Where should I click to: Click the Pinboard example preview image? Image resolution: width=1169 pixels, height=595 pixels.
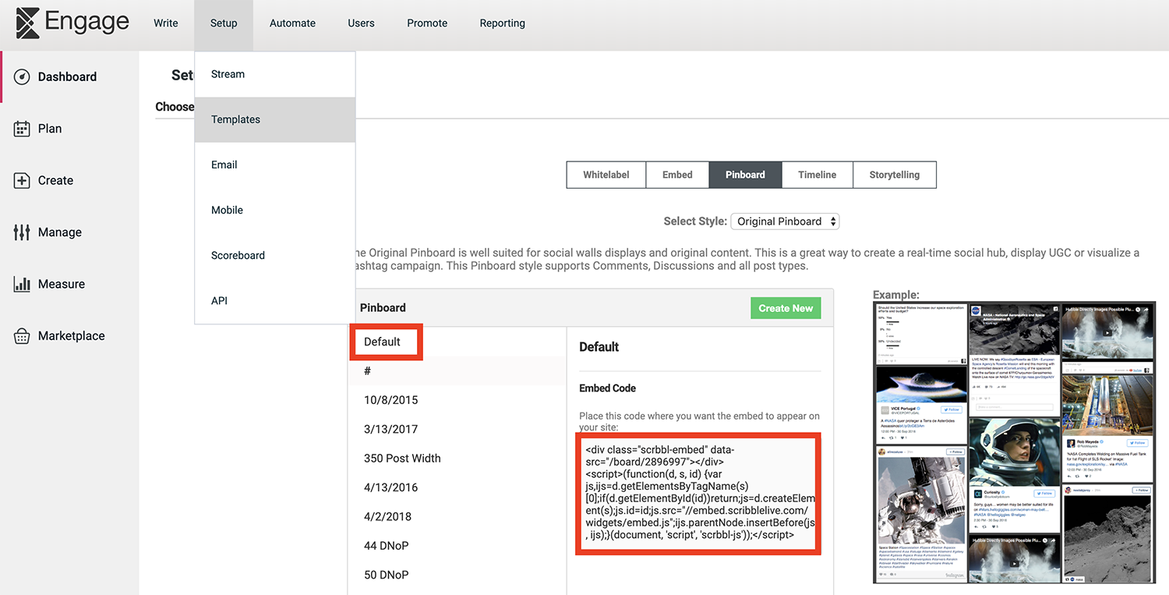1014,443
